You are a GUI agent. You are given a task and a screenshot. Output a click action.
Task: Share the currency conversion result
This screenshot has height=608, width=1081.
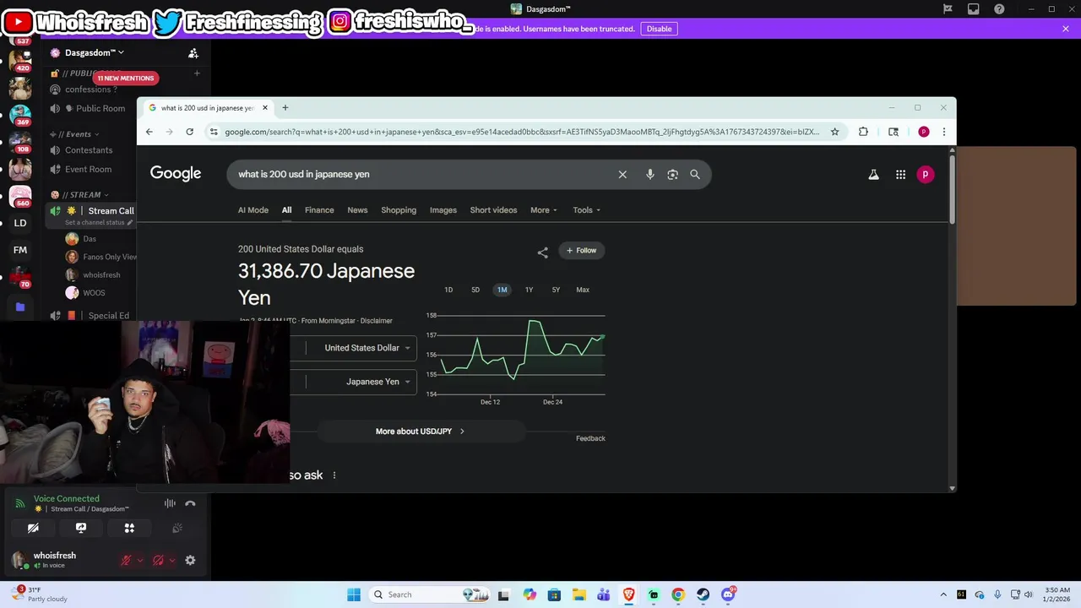coord(543,252)
